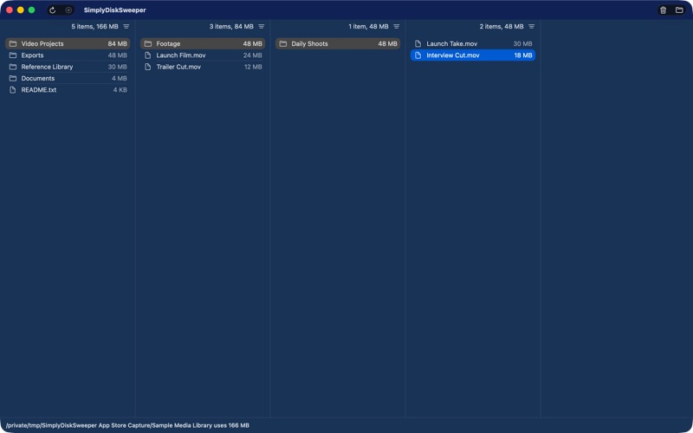This screenshot has width=693, height=433.
Task: Click the '18 MB' size of Interview Cut.mov
Action: (x=523, y=55)
